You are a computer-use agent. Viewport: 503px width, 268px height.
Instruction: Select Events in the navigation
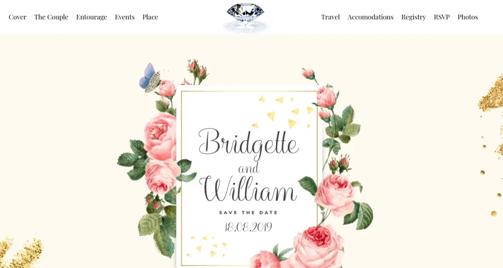click(125, 17)
